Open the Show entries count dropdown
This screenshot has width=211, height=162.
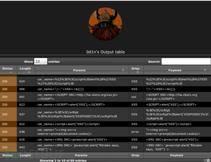41,61
